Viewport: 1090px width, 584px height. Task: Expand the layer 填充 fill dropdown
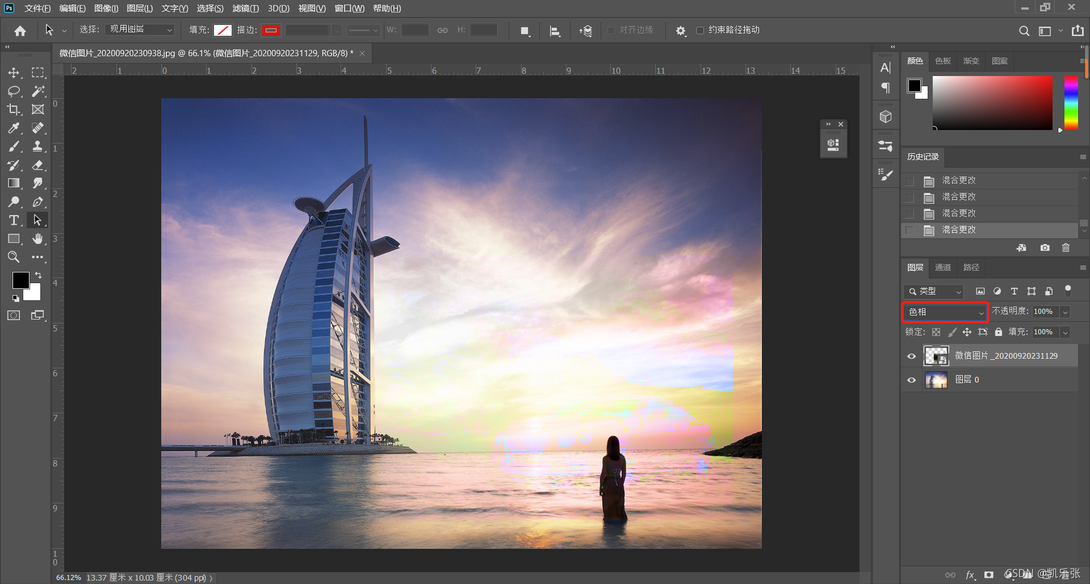pos(1066,332)
